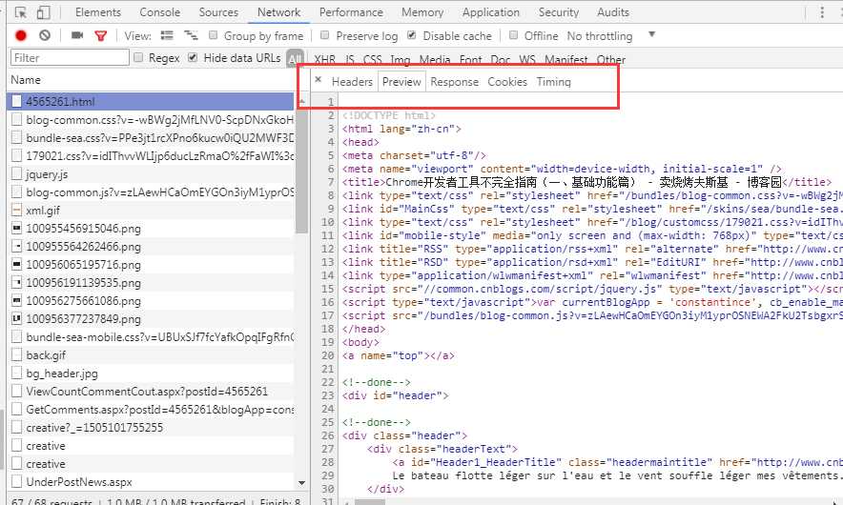843x505 pixels.
Task: Click the request list scroll-down arrow
Action: click(301, 482)
